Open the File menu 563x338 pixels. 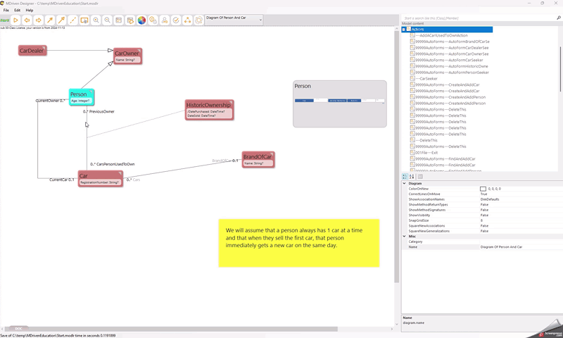pyautogui.click(x=6, y=11)
